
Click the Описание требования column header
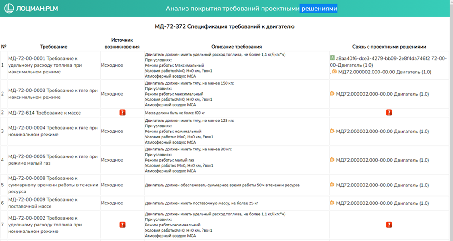236,47
